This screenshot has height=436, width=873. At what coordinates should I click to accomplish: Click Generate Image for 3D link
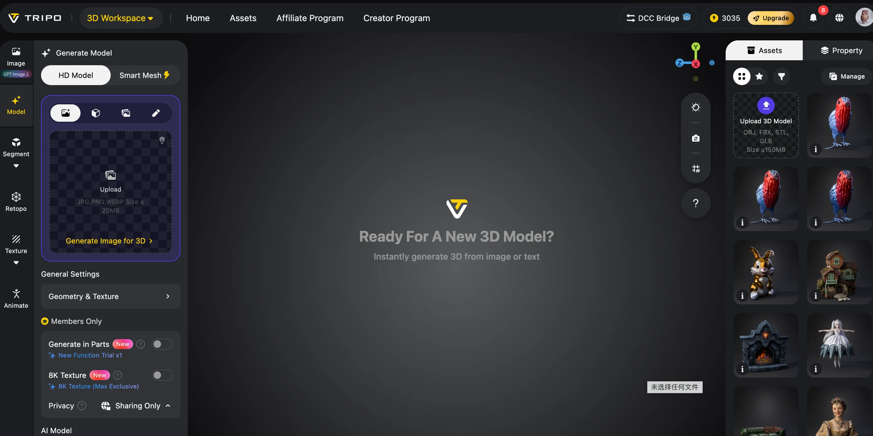(109, 241)
